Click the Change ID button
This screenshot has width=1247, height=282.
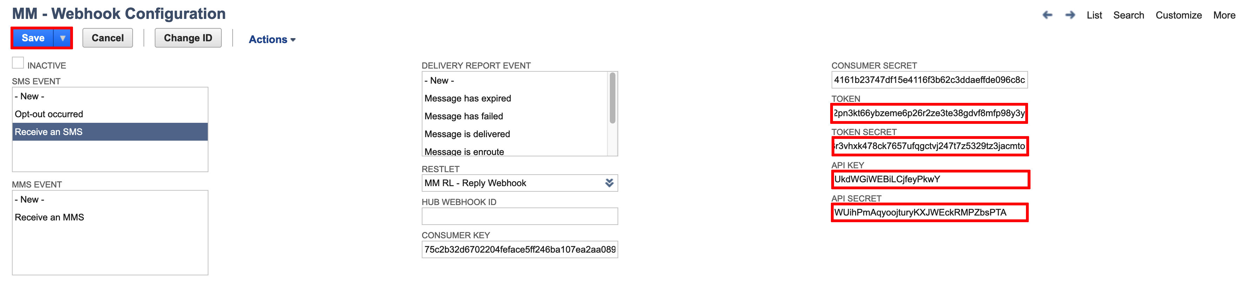[x=188, y=38]
